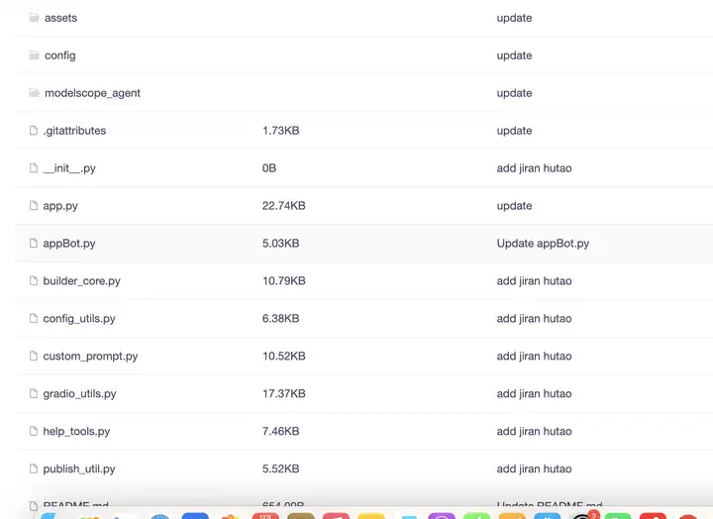This screenshot has width=713, height=519.
Task: Click the 'update' commit message for .gitattributes
Action: click(514, 131)
